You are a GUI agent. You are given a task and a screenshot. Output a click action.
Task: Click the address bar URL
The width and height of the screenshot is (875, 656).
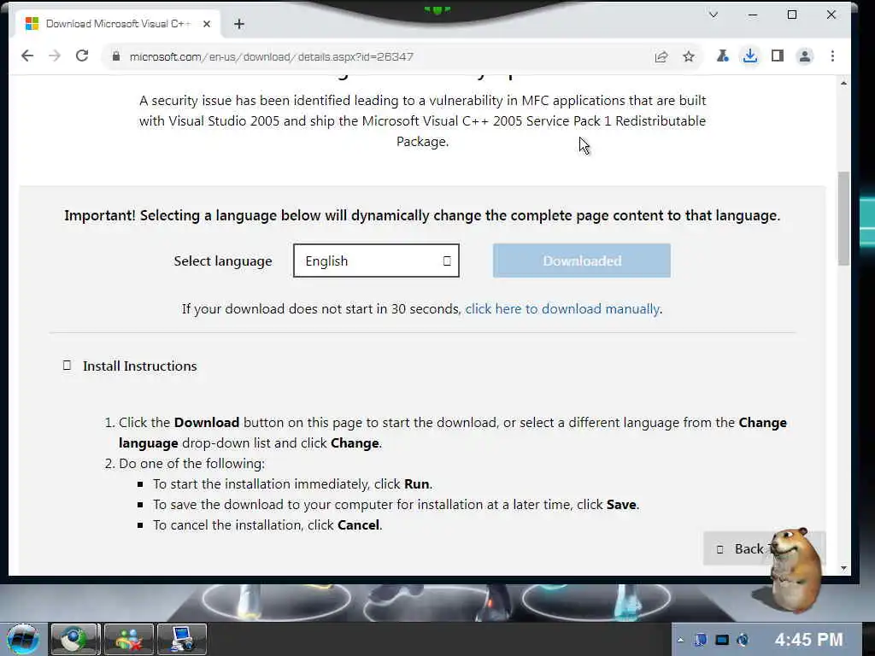pyautogui.click(x=271, y=56)
